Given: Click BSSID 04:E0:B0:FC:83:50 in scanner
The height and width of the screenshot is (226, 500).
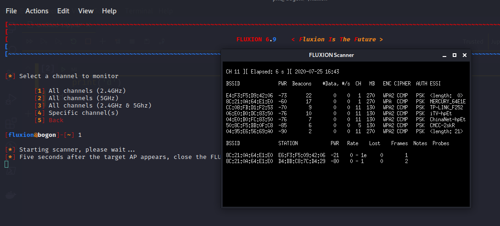Looking at the screenshot, I should [249, 119].
